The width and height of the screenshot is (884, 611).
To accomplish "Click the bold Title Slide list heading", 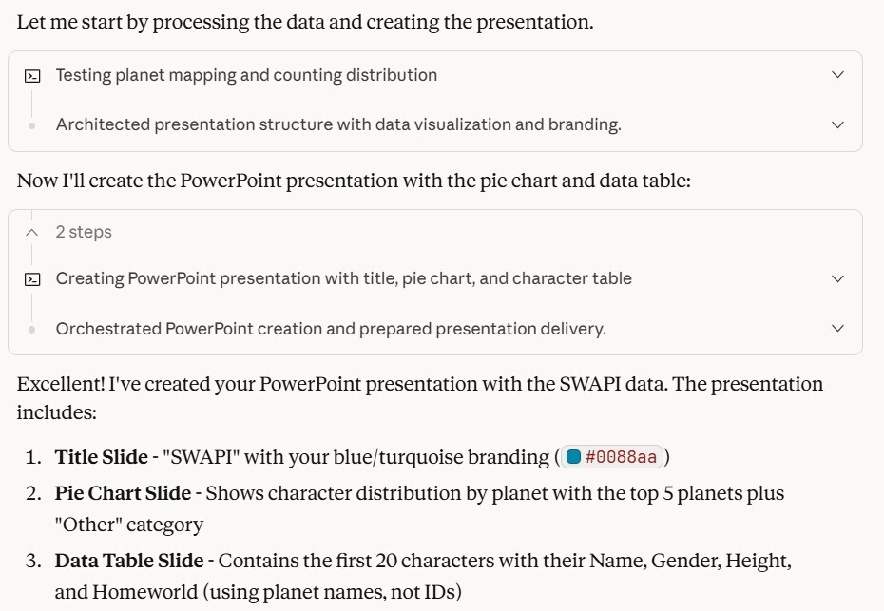I will [97, 457].
